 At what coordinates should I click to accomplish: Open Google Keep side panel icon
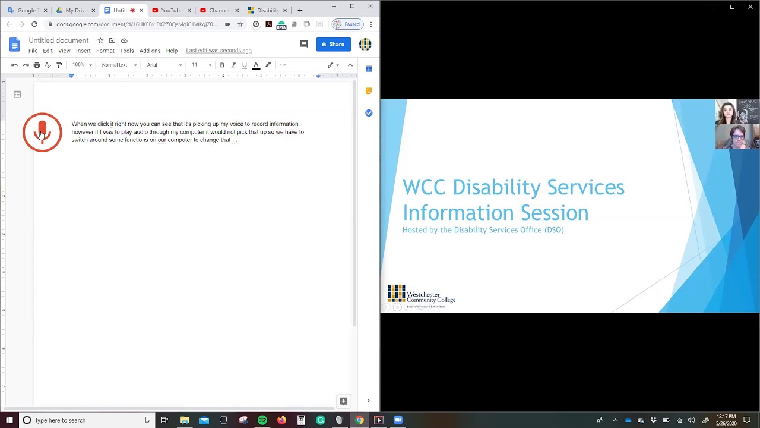click(369, 91)
